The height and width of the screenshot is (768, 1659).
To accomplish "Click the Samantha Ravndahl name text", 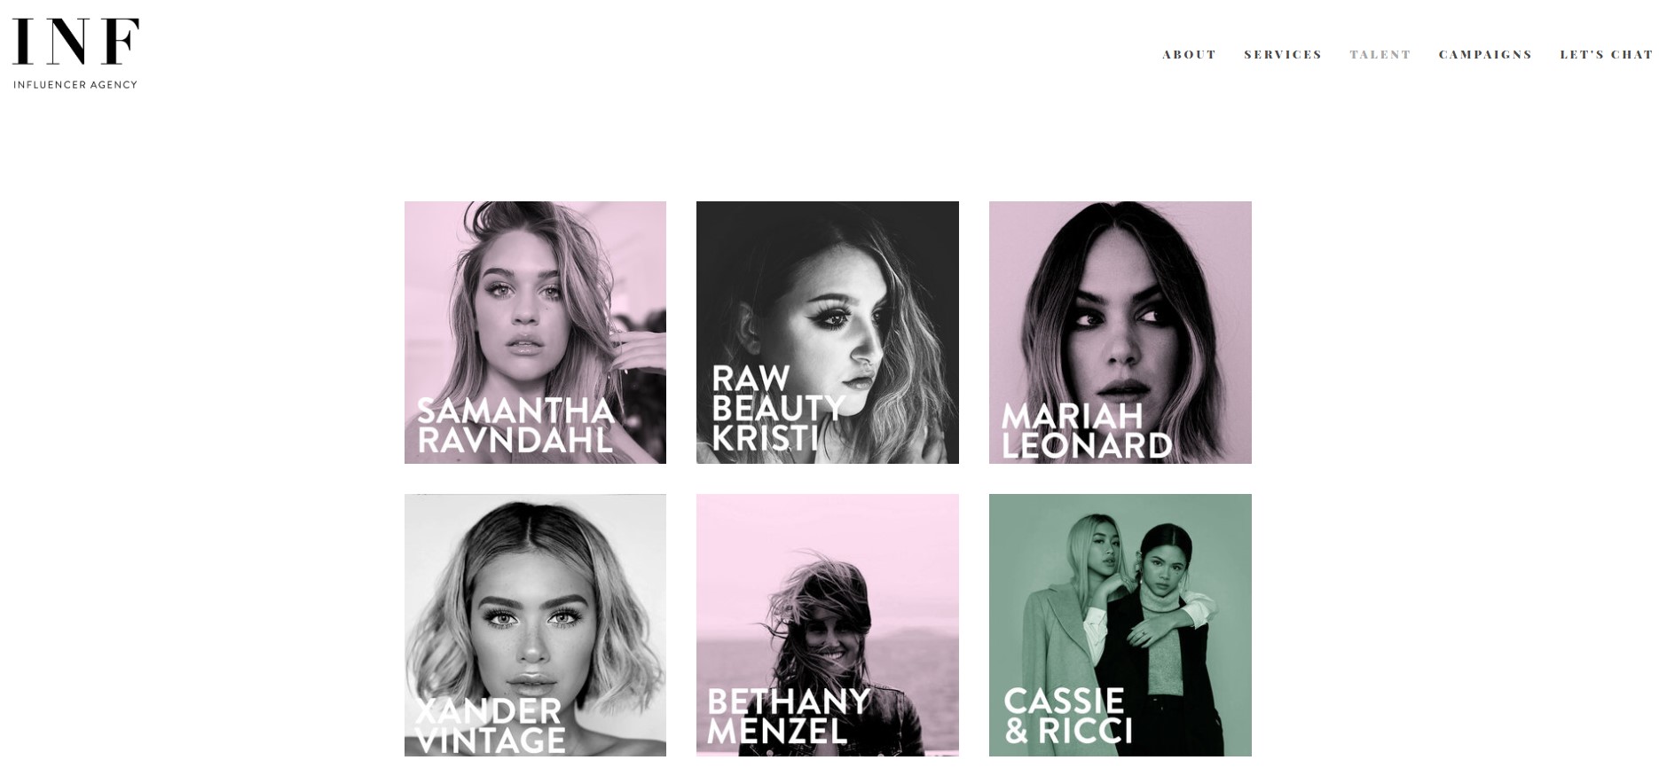I will click(516, 425).
